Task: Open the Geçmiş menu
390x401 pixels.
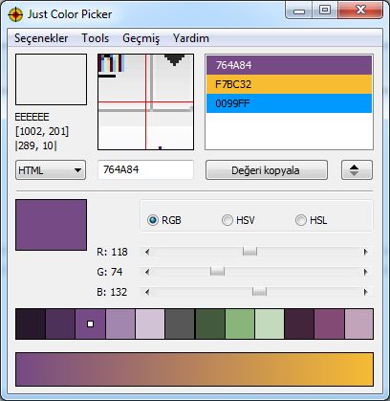Action: pyautogui.click(x=141, y=38)
